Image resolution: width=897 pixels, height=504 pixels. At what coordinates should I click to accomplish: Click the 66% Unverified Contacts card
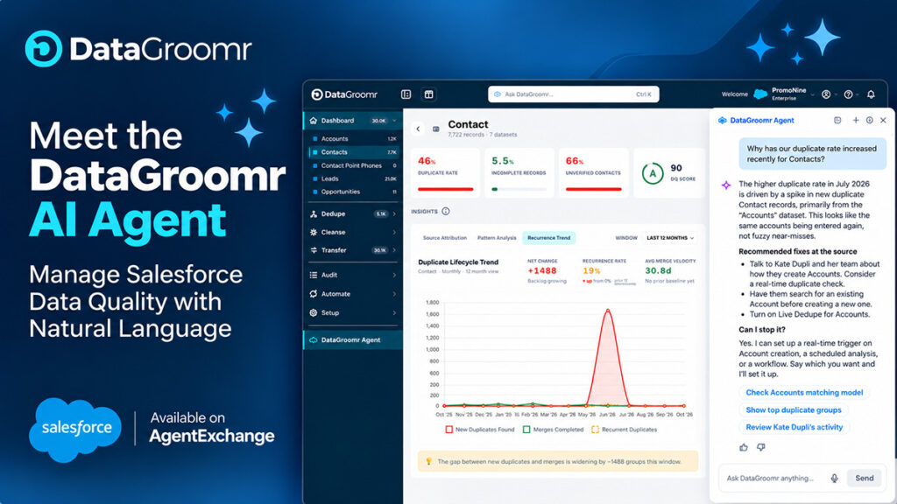coord(593,172)
